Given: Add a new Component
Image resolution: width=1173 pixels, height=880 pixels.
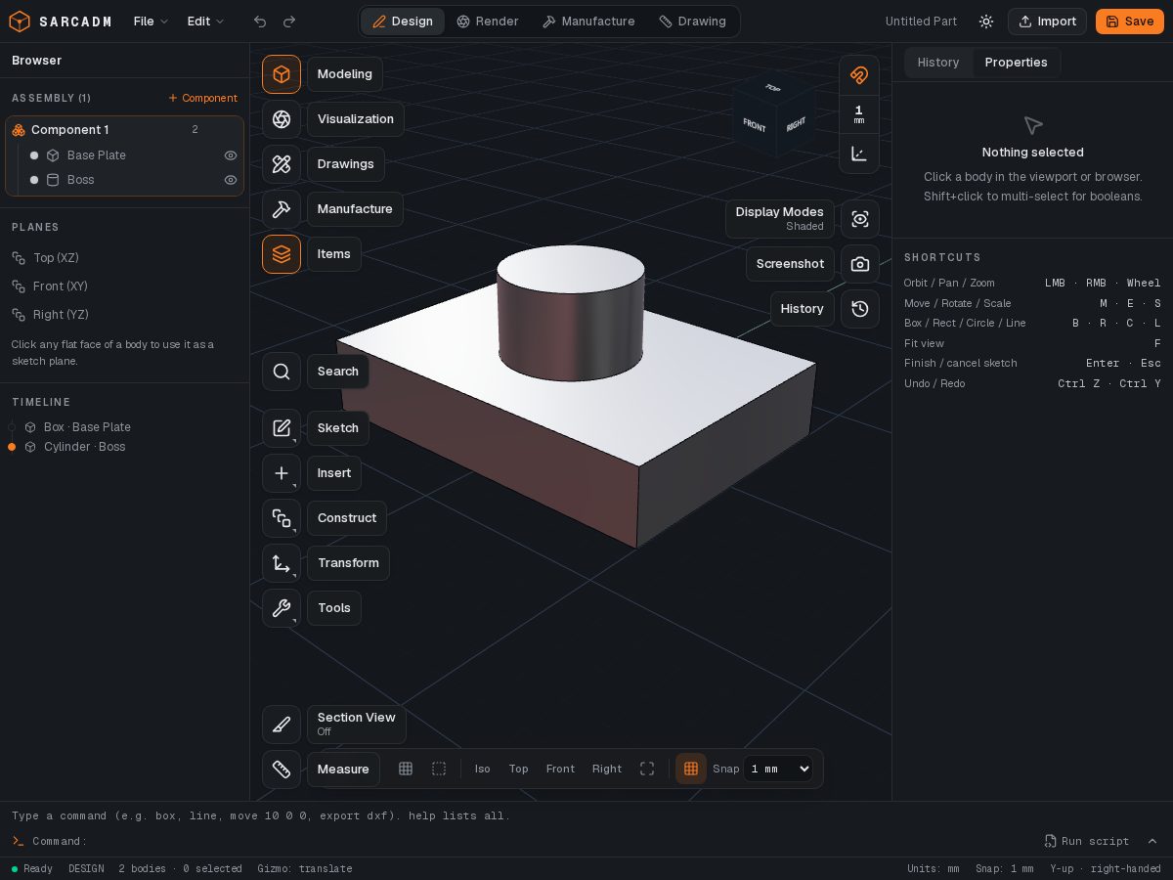Looking at the screenshot, I should pyautogui.click(x=202, y=98).
